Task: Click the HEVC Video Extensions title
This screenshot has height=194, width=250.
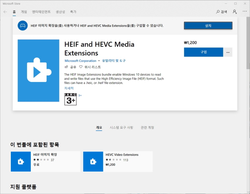Action: pyautogui.click(x=122, y=154)
